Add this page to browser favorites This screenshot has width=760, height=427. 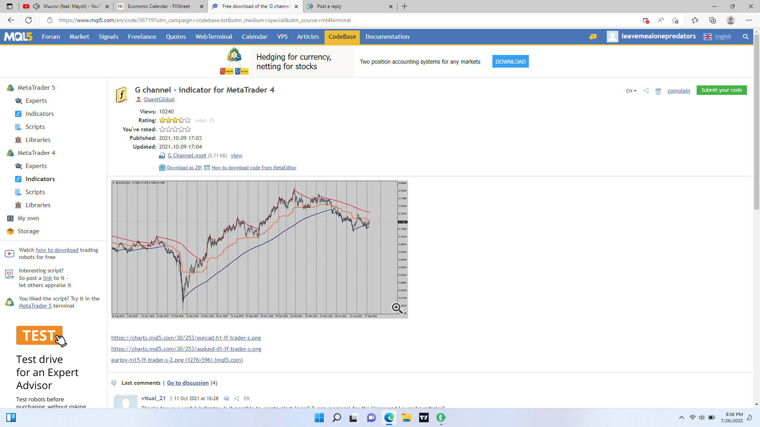coord(675,20)
